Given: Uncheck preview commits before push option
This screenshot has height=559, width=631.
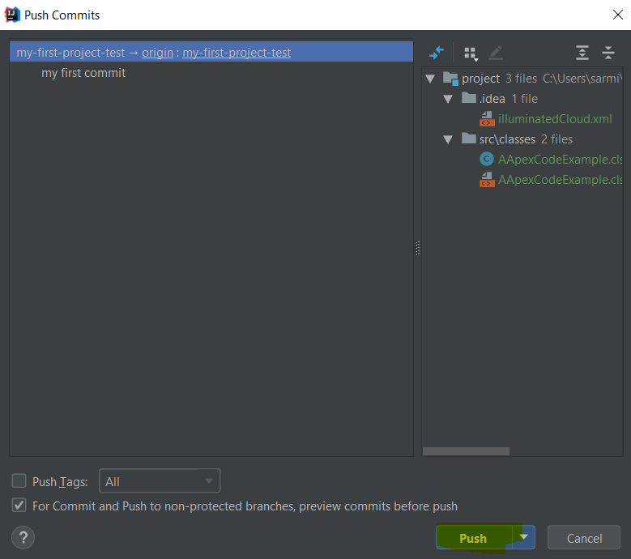Looking at the screenshot, I should click(19, 506).
